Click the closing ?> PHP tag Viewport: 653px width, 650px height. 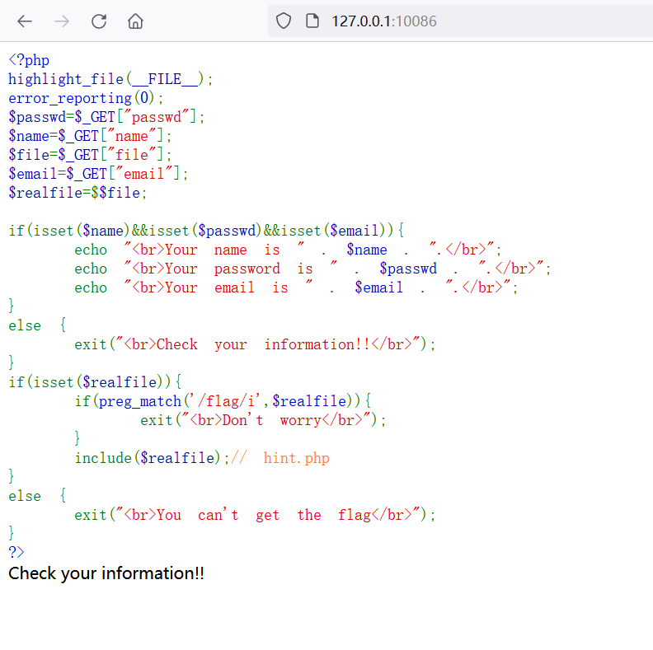[x=16, y=552]
